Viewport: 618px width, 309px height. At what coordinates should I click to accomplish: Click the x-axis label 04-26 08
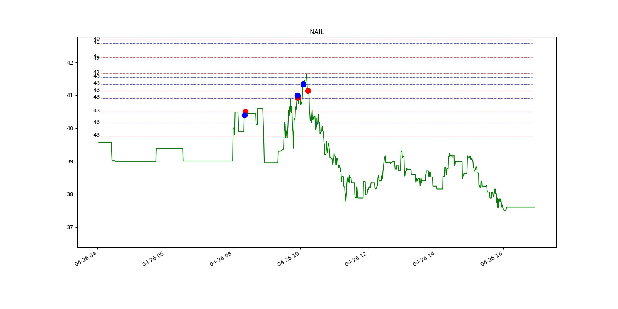pyautogui.click(x=221, y=259)
